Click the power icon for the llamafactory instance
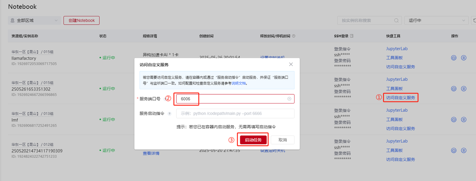This screenshot has height=181, width=476. [x=453, y=58]
